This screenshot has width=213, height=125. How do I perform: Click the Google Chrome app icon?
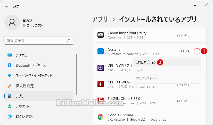click(x=101, y=117)
